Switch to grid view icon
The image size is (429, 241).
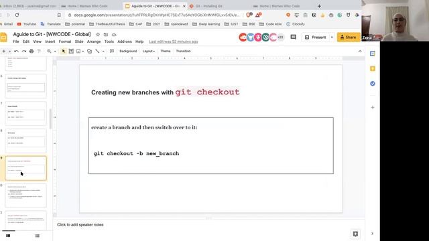[x=38, y=236]
